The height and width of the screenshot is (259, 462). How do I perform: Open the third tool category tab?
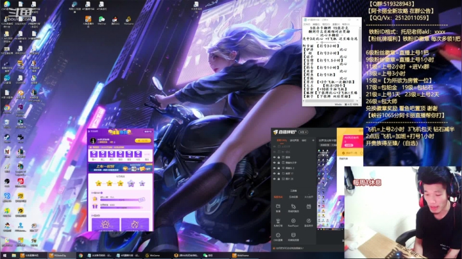click(x=309, y=197)
